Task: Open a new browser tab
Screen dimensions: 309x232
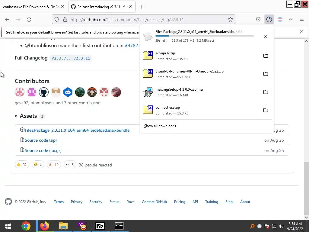Action: (142, 7)
